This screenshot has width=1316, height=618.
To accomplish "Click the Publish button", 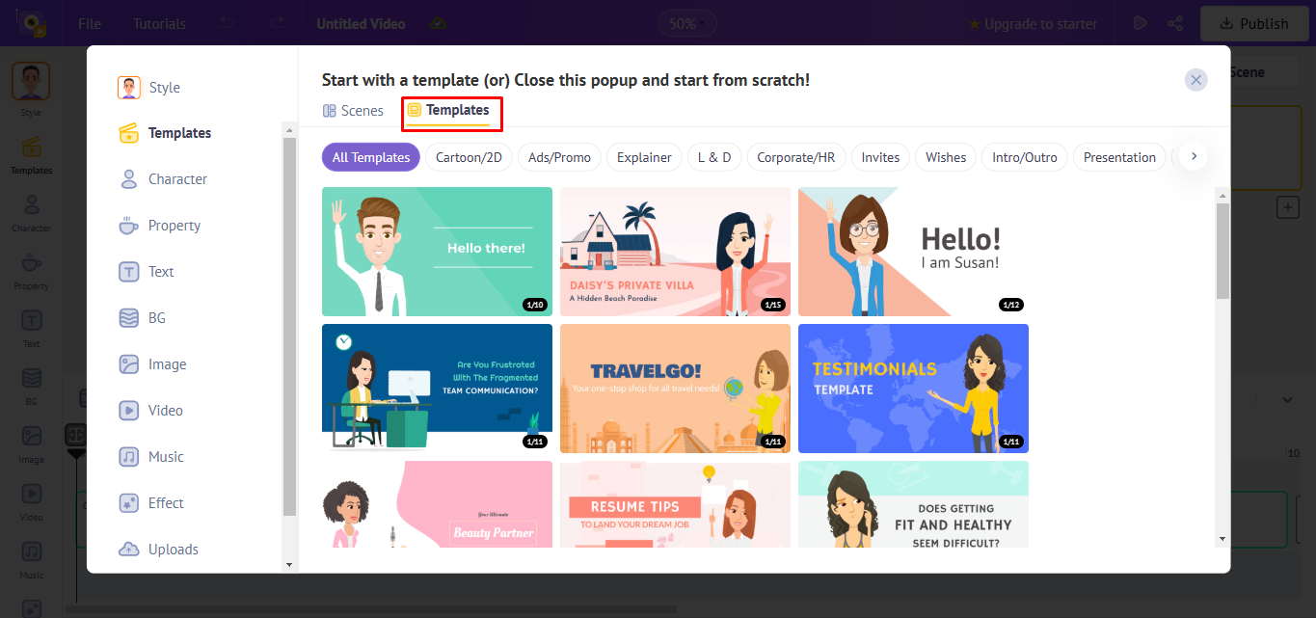I will click(1254, 23).
